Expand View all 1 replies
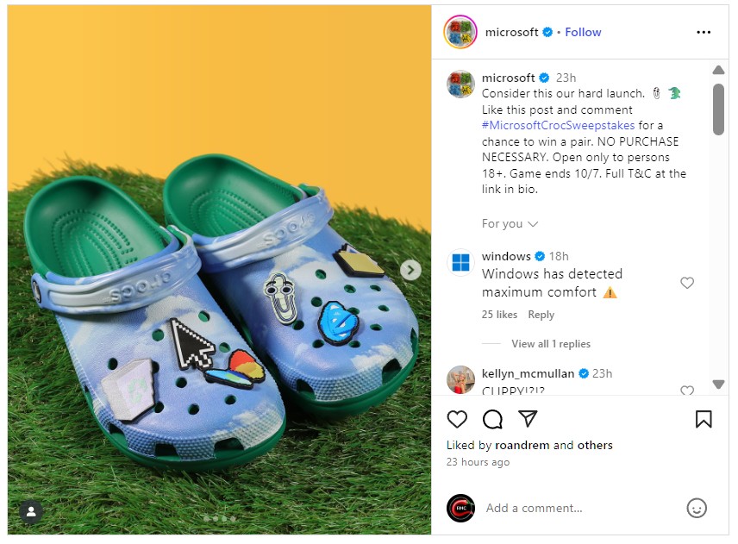This screenshot has height=544, width=738. [550, 344]
